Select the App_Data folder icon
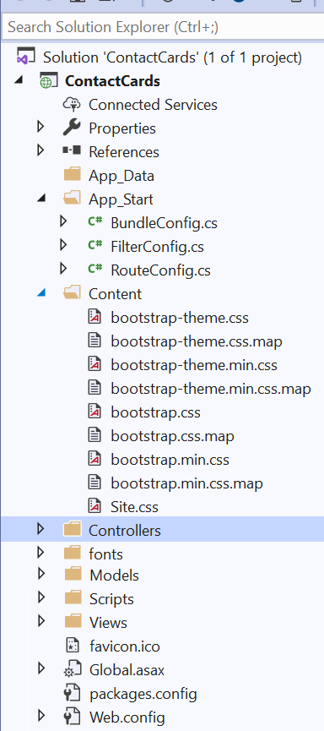 [72, 175]
